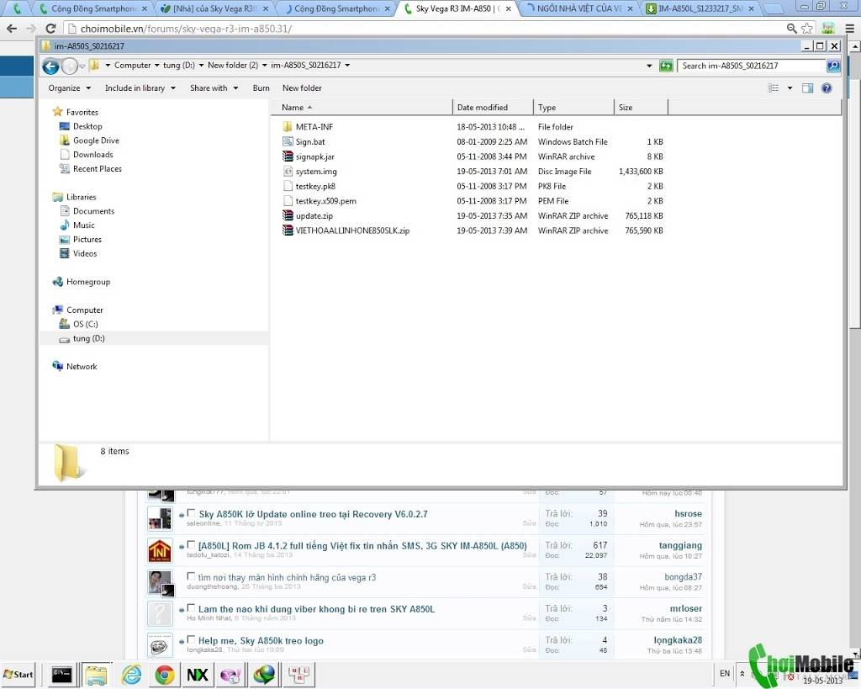This screenshot has height=689, width=861.
Task: Open the Include in library dropdown
Action: (140, 87)
